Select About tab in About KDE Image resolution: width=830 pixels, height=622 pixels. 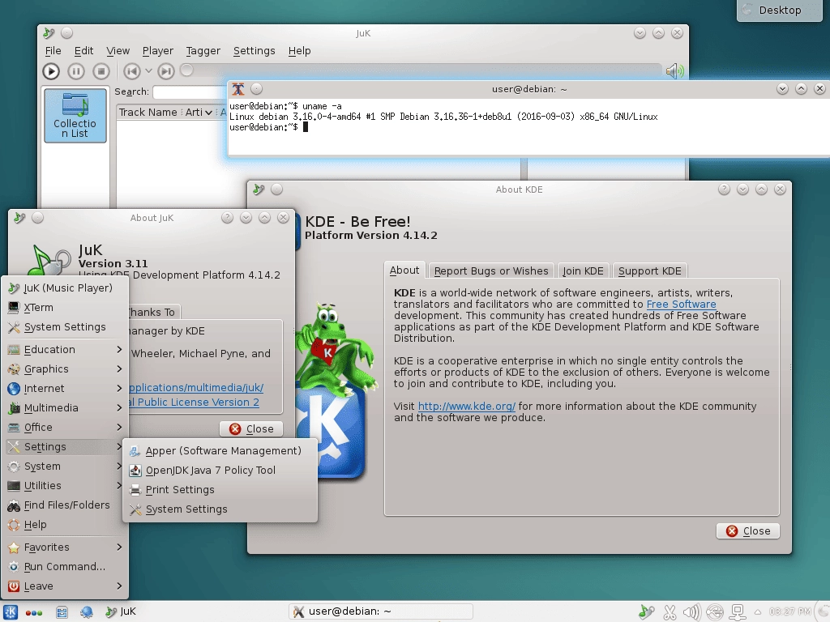point(404,270)
